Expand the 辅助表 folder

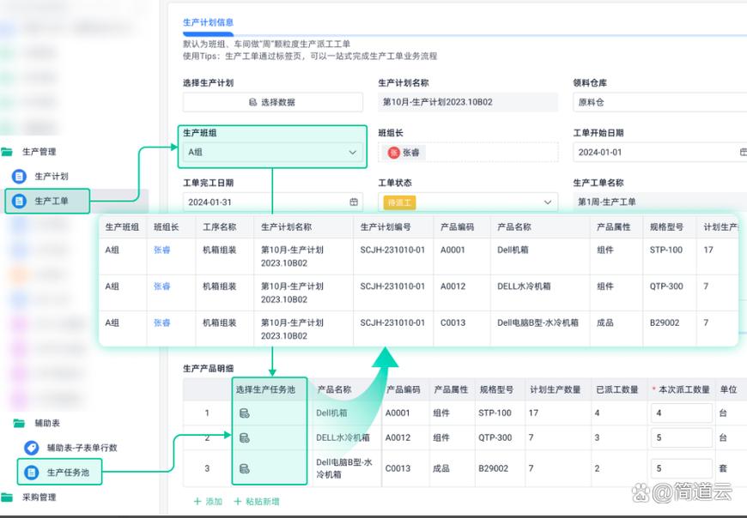47,423
